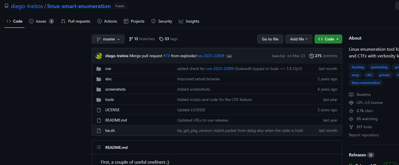Open 'Added scripts and code for the CVE feature' commit

[x=214, y=100]
